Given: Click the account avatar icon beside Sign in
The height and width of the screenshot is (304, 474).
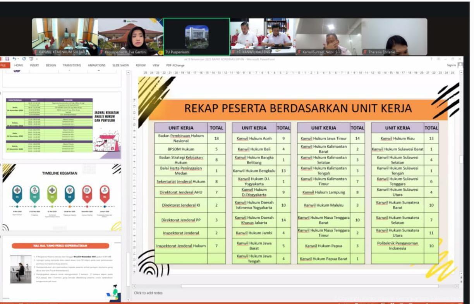Looking at the screenshot, I should [460, 65].
